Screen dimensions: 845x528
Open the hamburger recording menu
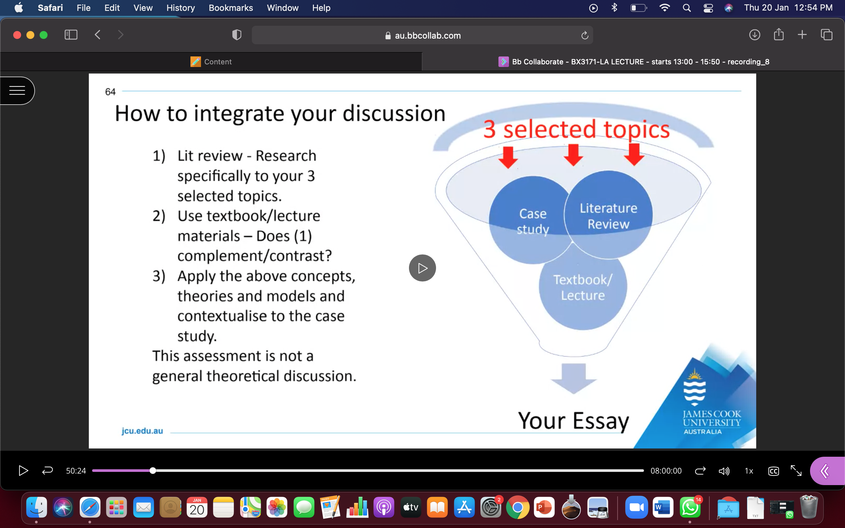tap(17, 90)
